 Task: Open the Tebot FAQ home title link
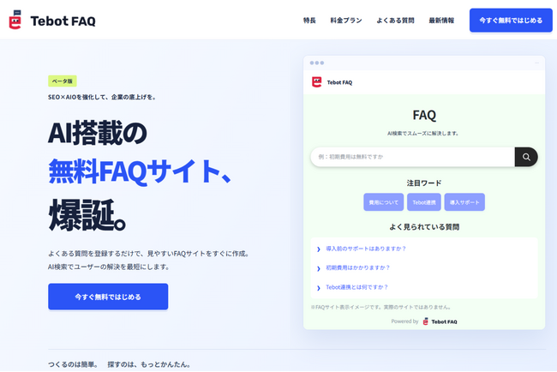[x=63, y=21]
